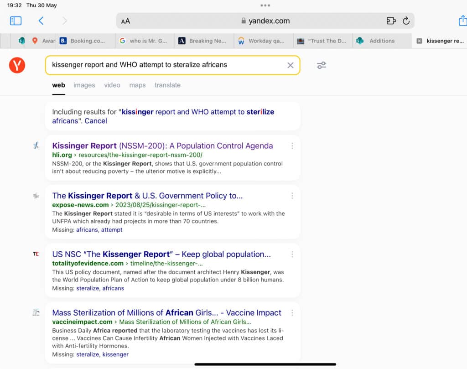Image resolution: width=467 pixels, height=369 pixels.
Task: Click the totalityofevidence.com URL breadcrumb
Action: pyautogui.click(x=127, y=263)
